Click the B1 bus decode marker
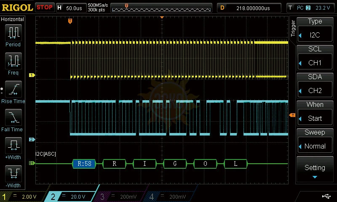The width and height of the screenshot is (337, 202). click(32, 163)
